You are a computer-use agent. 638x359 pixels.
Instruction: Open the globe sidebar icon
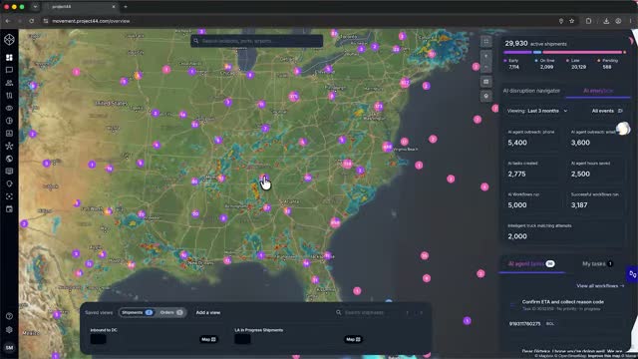(9, 159)
